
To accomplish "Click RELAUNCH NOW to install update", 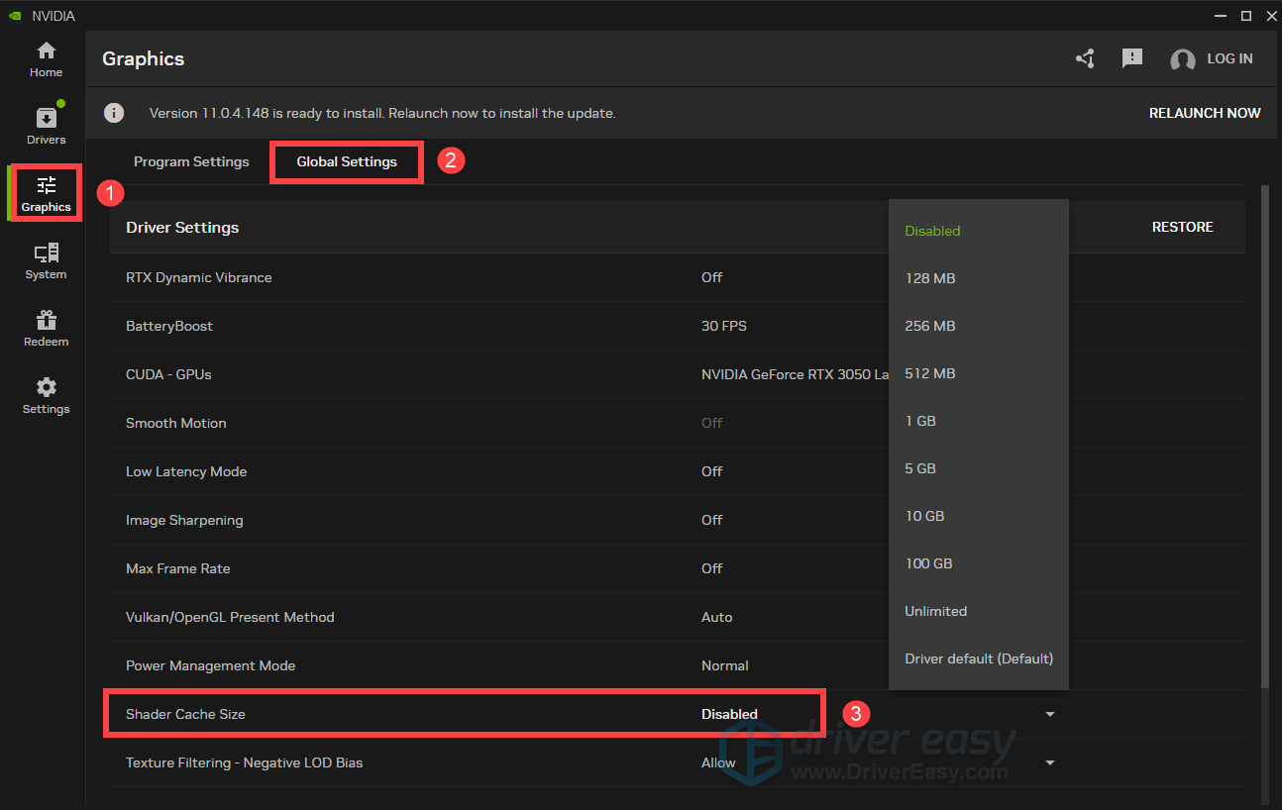I will (1205, 113).
